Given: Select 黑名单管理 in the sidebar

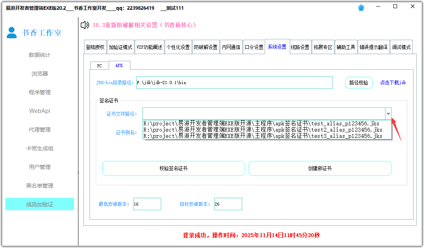Looking at the screenshot, I should point(39,186).
